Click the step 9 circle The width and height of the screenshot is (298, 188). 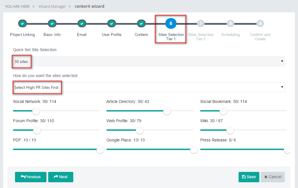pos(260,24)
